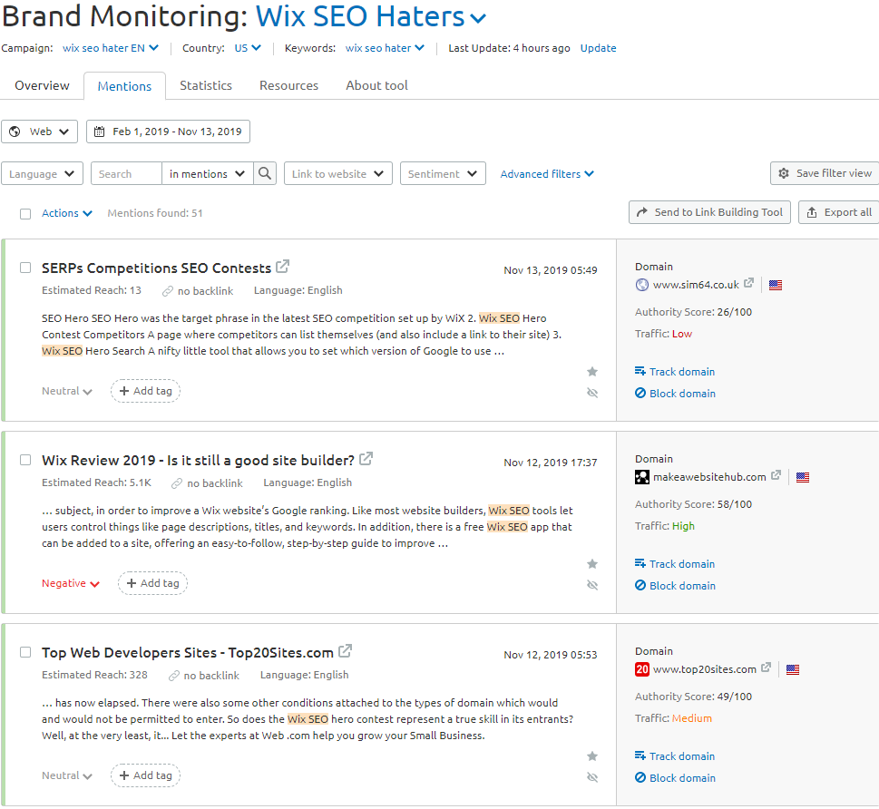Click the search magnifier icon
The height and width of the screenshot is (809, 879).
click(x=264, y=173)
